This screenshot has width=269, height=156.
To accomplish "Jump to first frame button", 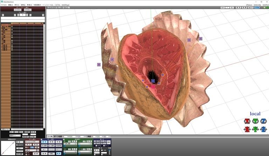I will pos(3,15).
